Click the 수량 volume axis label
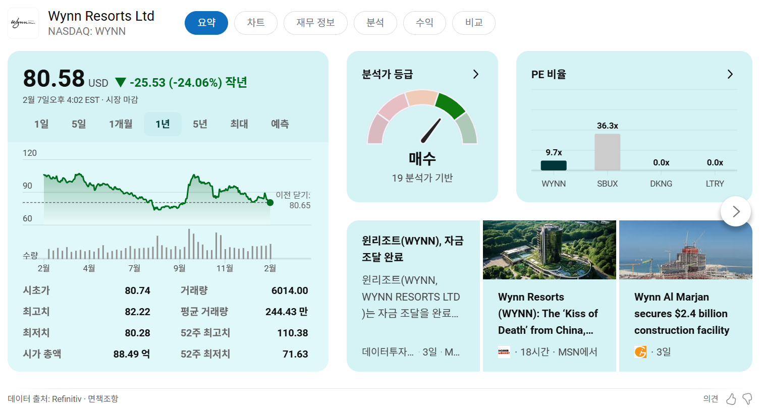This screenshot has height=413, width=761. click(30, 256)
